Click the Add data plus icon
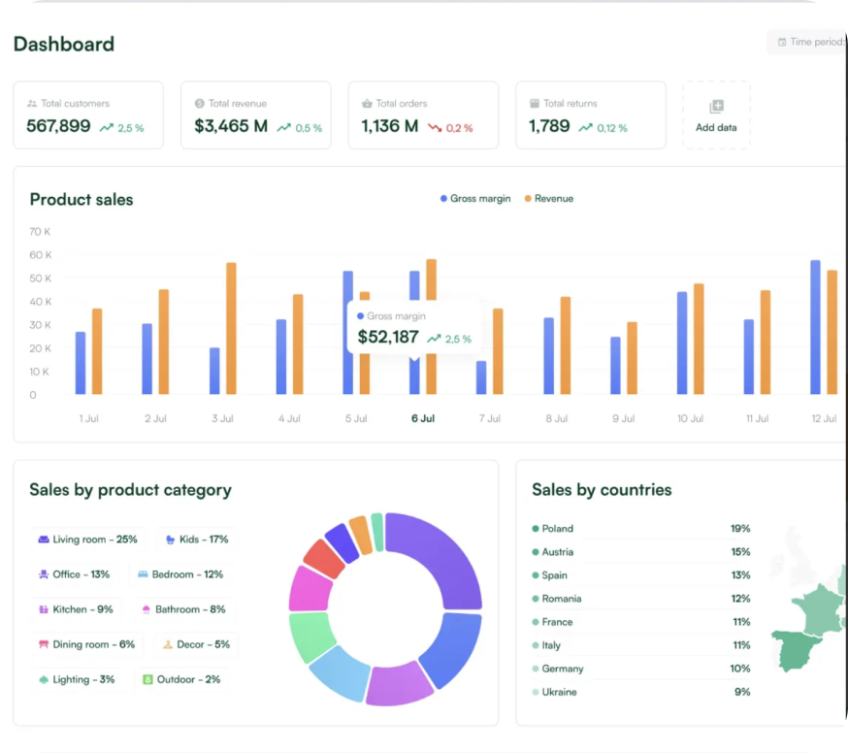 tap(716, 107)
